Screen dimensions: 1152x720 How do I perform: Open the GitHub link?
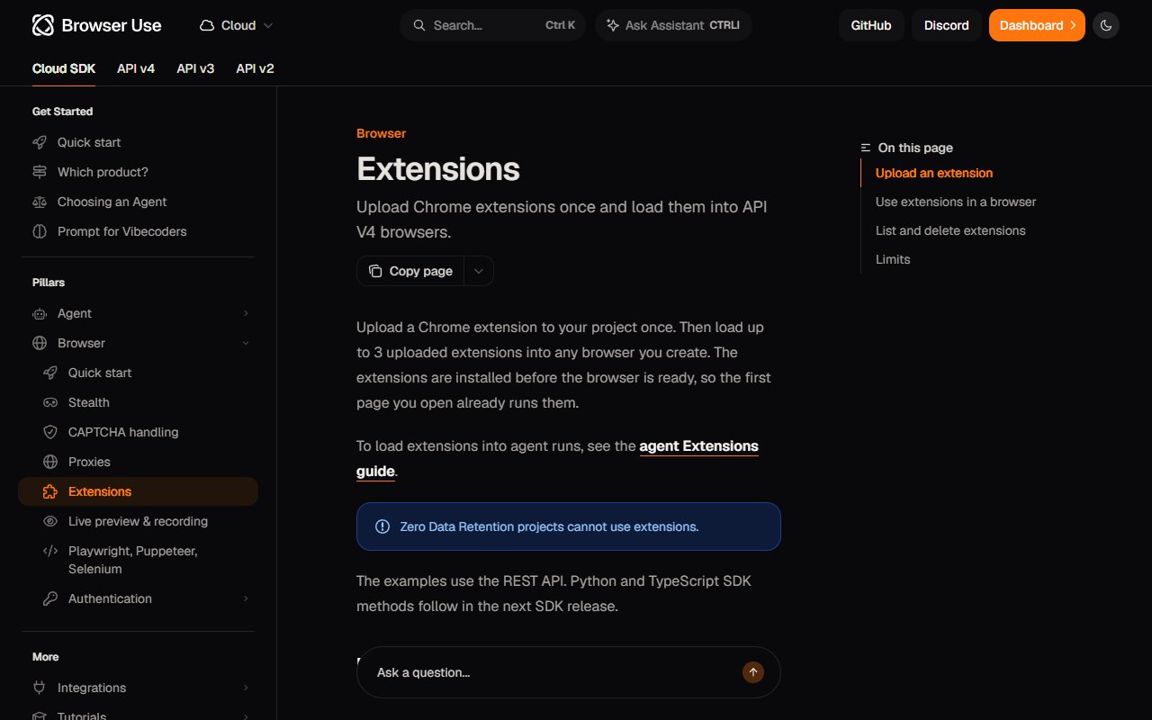pos(871,25)
